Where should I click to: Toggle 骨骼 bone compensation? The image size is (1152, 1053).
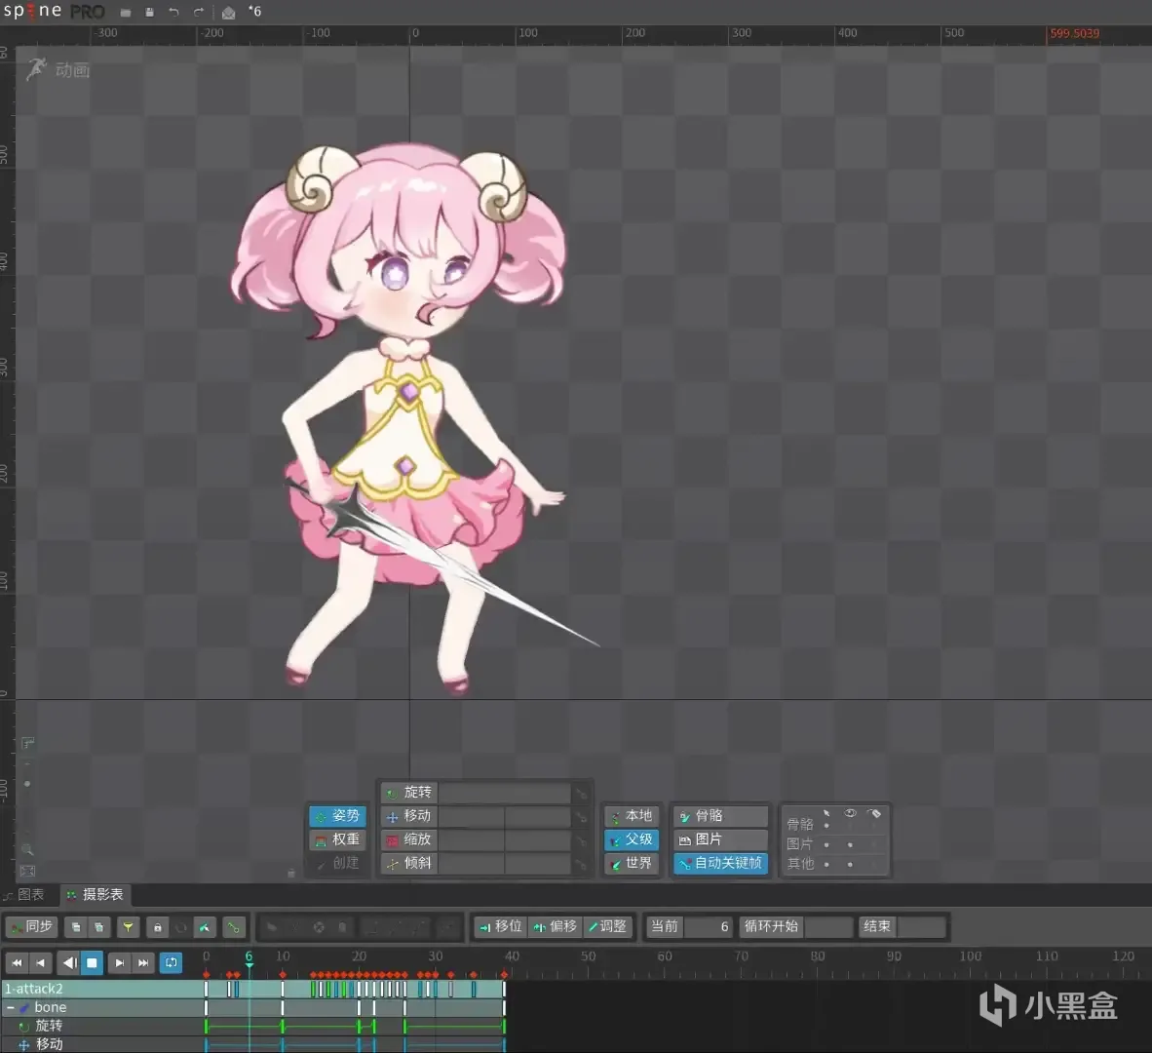point(721,816)
